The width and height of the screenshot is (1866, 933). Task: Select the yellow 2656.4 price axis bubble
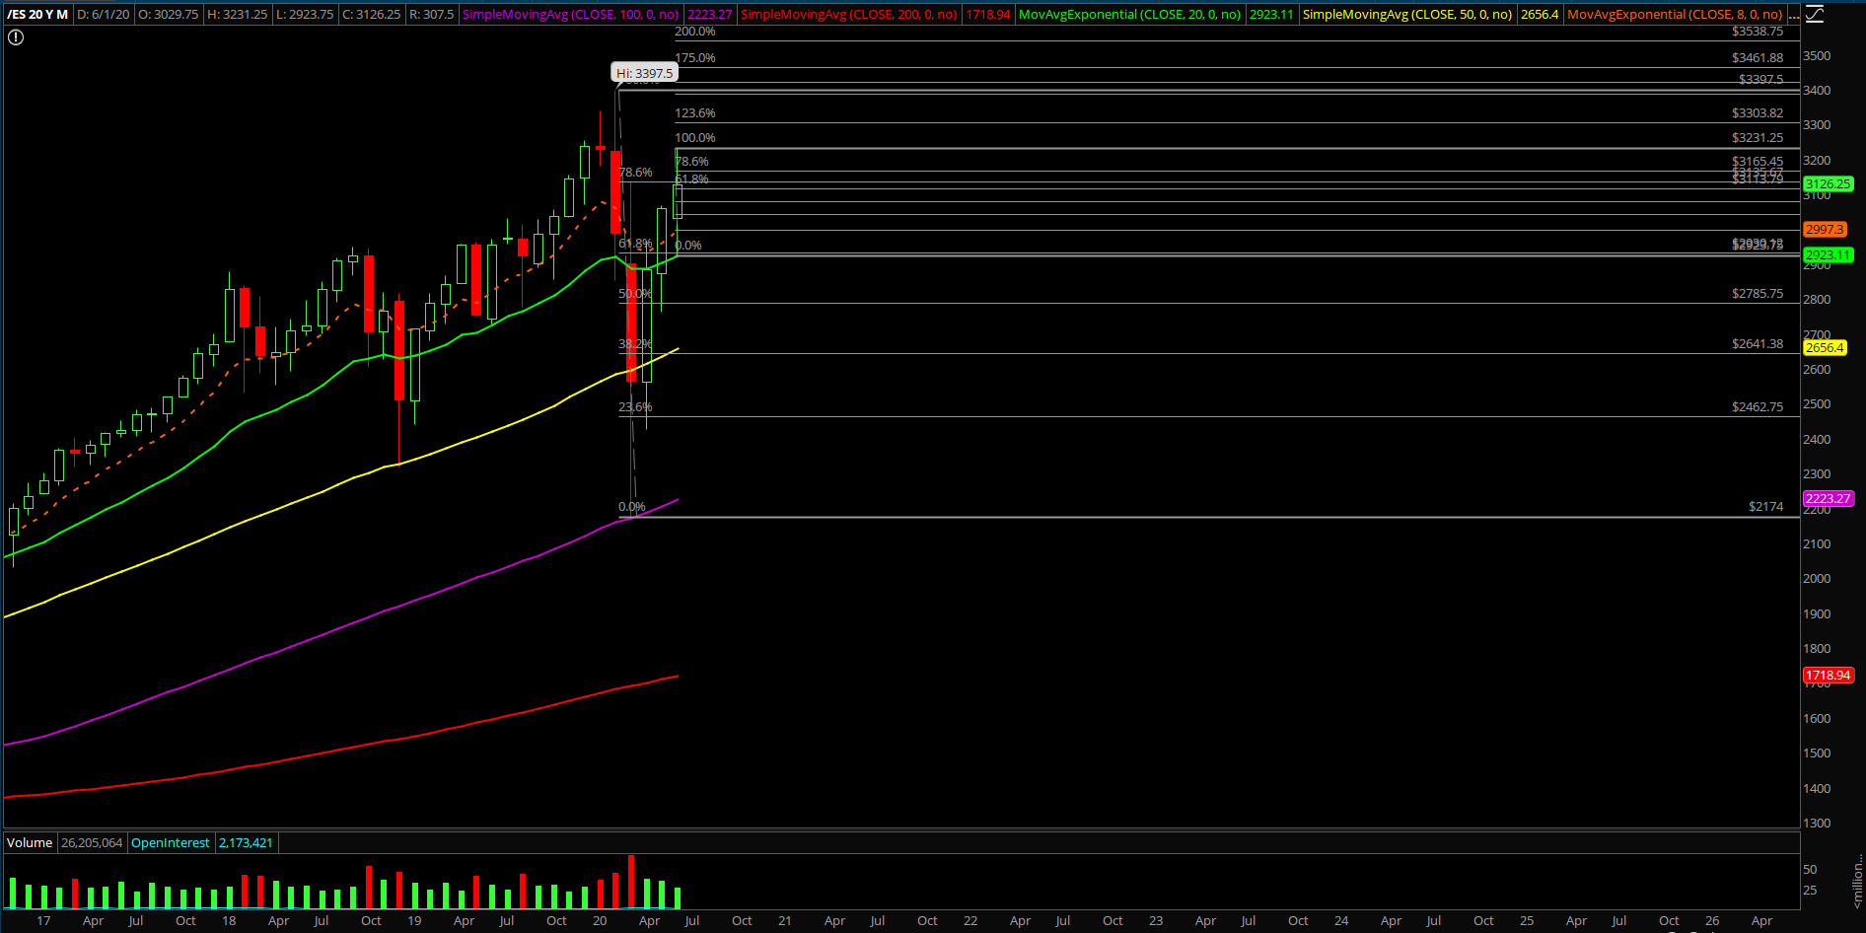(1824, 348)
